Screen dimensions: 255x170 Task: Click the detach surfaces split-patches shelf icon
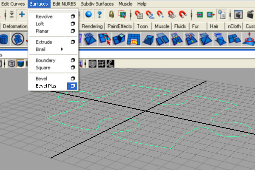coord(162,39)
